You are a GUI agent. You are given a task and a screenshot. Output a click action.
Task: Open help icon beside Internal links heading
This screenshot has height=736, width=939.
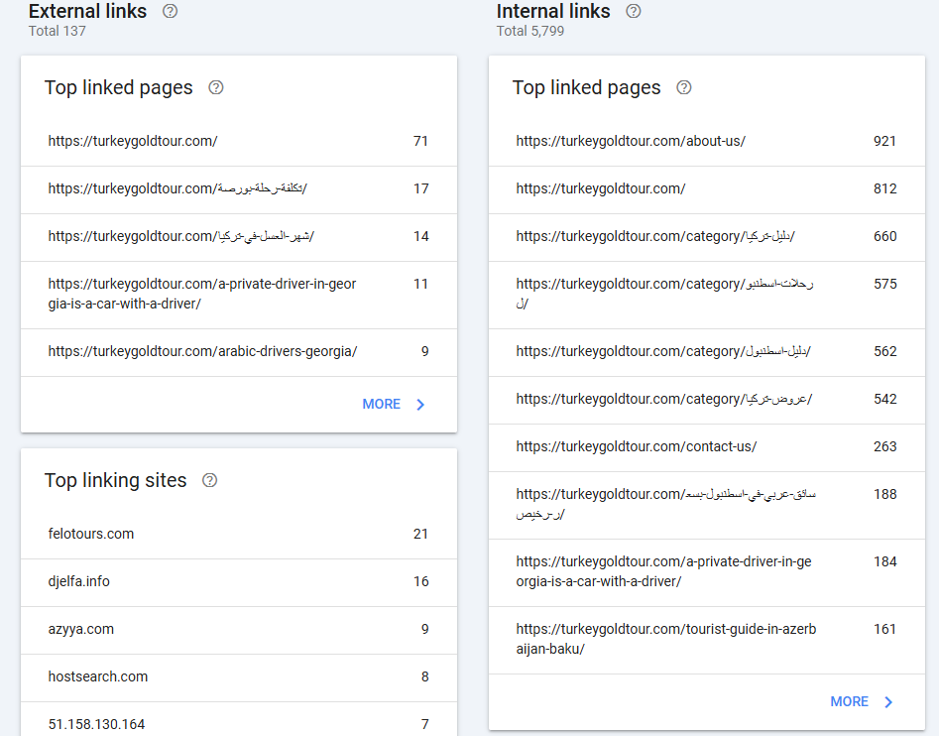[633, 11]
